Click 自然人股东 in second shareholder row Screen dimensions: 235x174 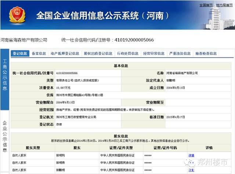19,163
